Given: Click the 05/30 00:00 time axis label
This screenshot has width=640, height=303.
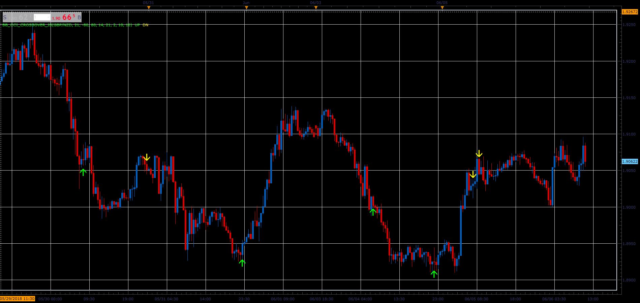Looking at the screenshot, I should click(x=50, y=299).
